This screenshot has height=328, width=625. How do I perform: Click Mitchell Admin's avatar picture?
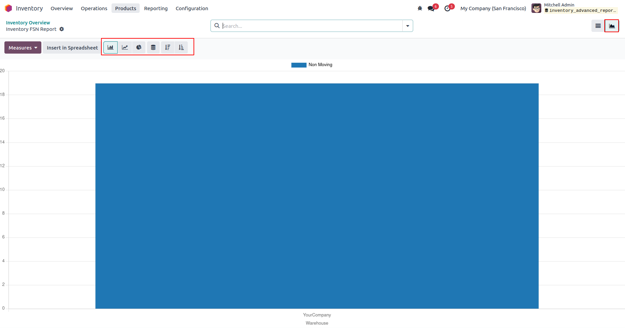click(x=536, y=8)
